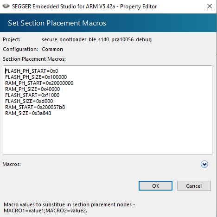Image resolution: width=217 pixels, height=217 pixels.
Task: Click the Section Placement Macros: label
Action: [34, 59]
